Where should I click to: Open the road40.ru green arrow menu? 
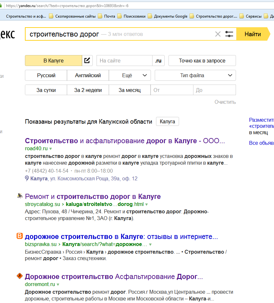click(x=51, y=149)
